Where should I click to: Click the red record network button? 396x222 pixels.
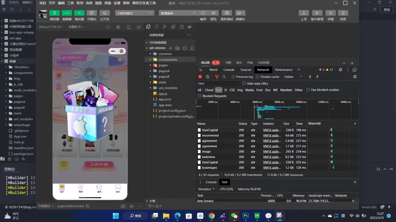[x=200, y=77]
